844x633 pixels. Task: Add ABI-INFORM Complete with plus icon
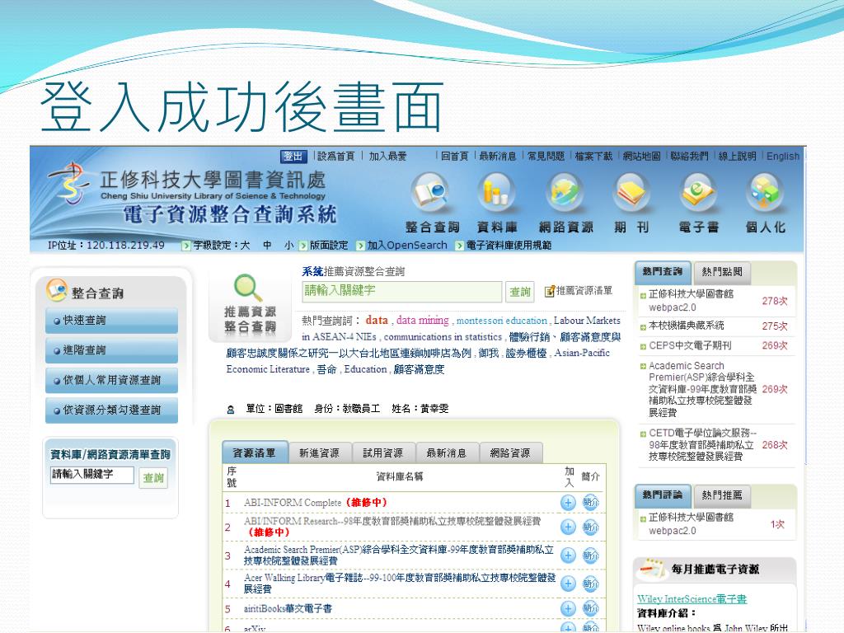pyautogui.click(x=568, y=503)
